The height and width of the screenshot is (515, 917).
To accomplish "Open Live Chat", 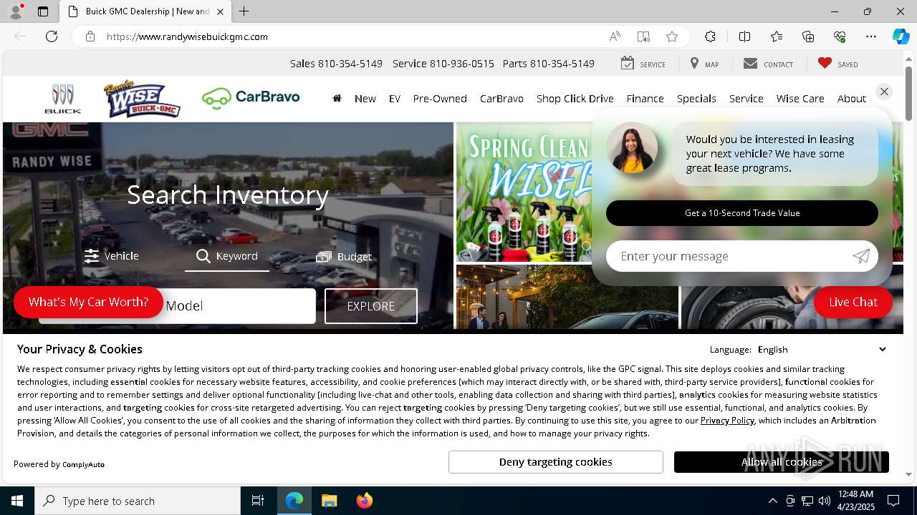I will click(x=853, y=302).
